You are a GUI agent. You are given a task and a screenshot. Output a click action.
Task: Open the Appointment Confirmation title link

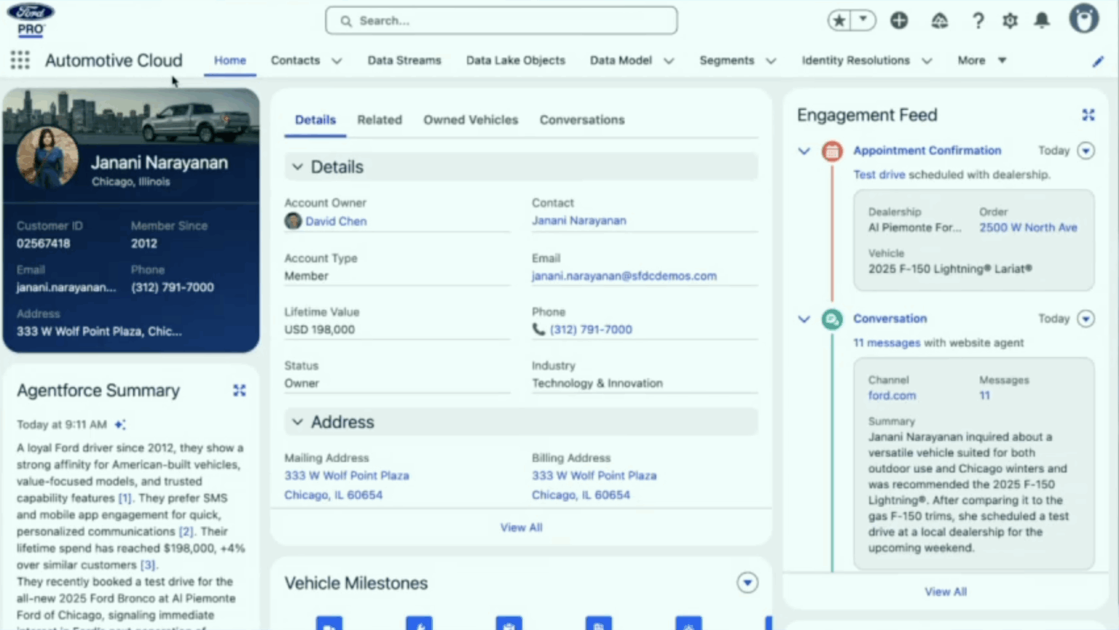point(927,151)
